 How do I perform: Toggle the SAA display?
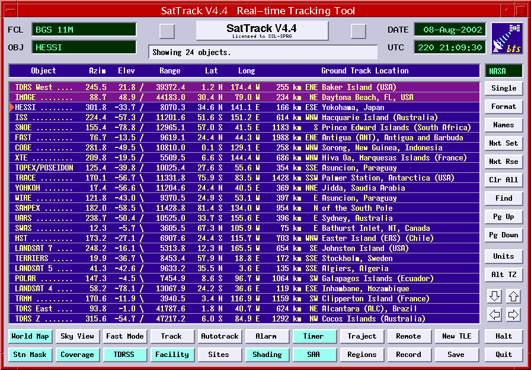(314, 355)
